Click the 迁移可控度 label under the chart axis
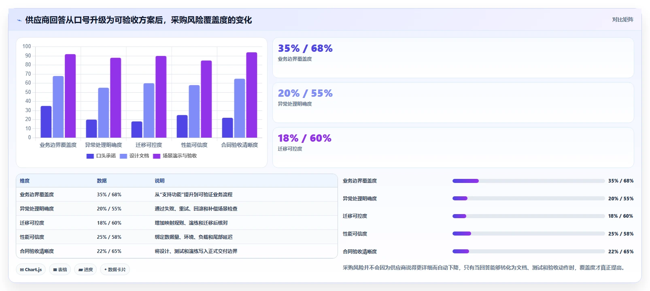The width and height of the screenshot is (650, 291). click(x=149, y=145)
